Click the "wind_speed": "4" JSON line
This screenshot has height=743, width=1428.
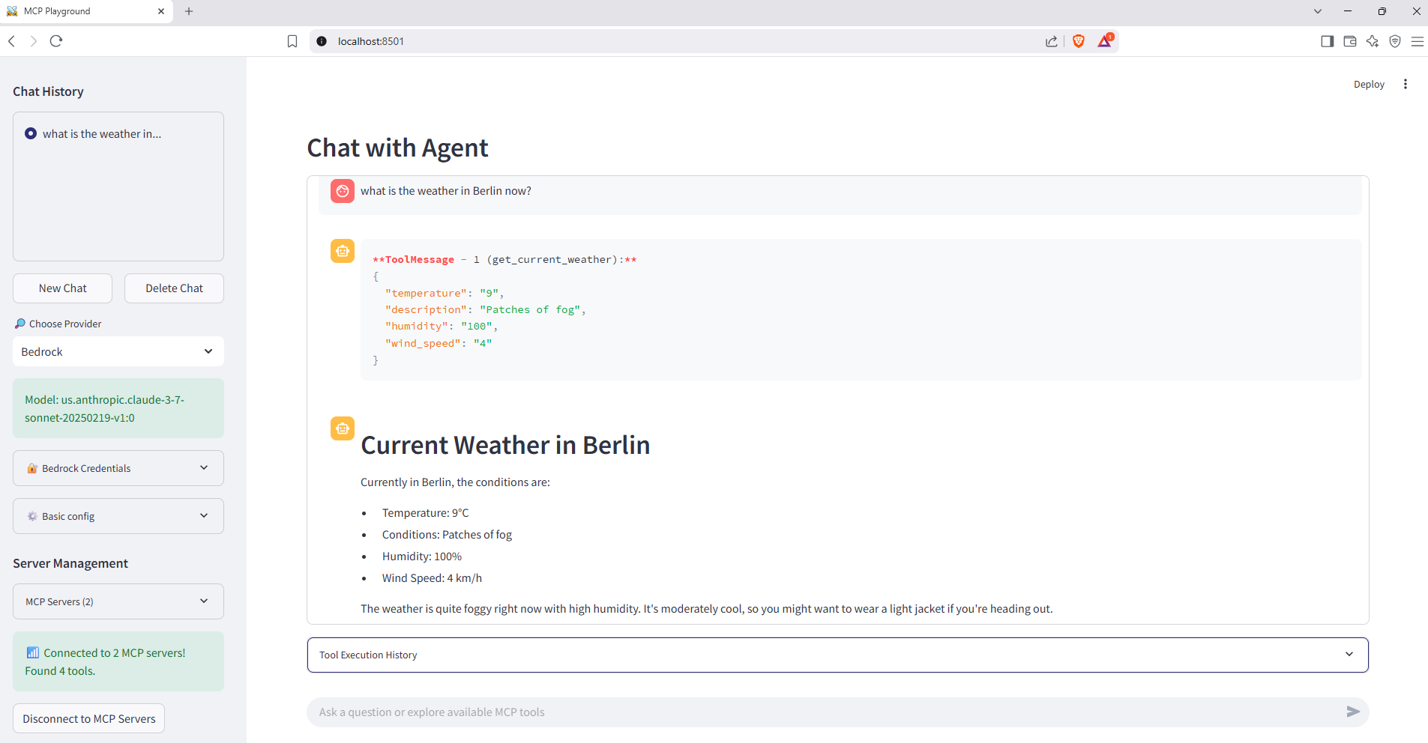coord(439,343)
